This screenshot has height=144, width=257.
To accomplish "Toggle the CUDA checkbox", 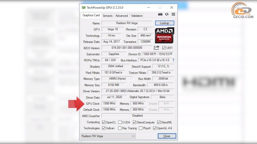I will pos(120,122).
